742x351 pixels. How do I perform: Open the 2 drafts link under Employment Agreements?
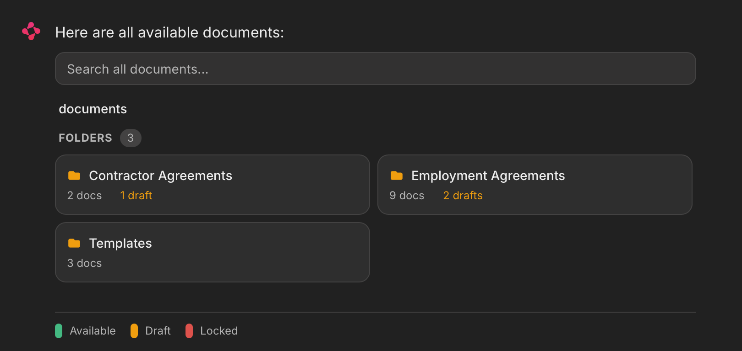[x=462, y=195]
